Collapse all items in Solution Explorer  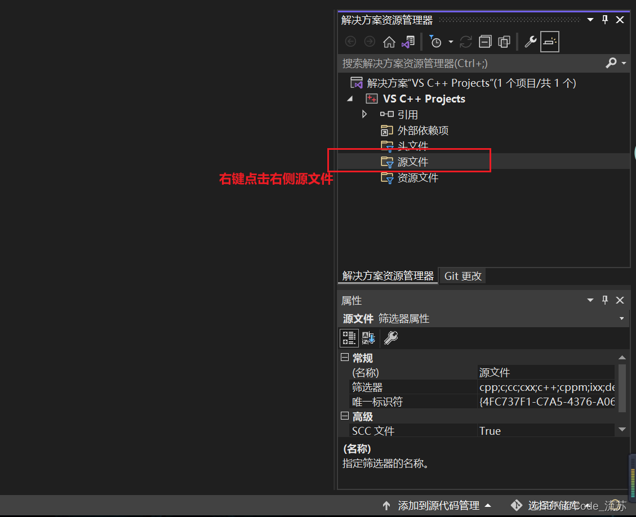coord(485,42)
